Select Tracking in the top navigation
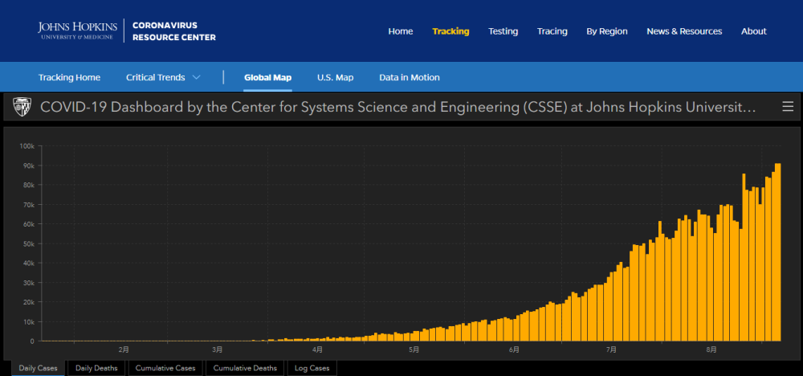803x376 pixels. coord(450,31)
